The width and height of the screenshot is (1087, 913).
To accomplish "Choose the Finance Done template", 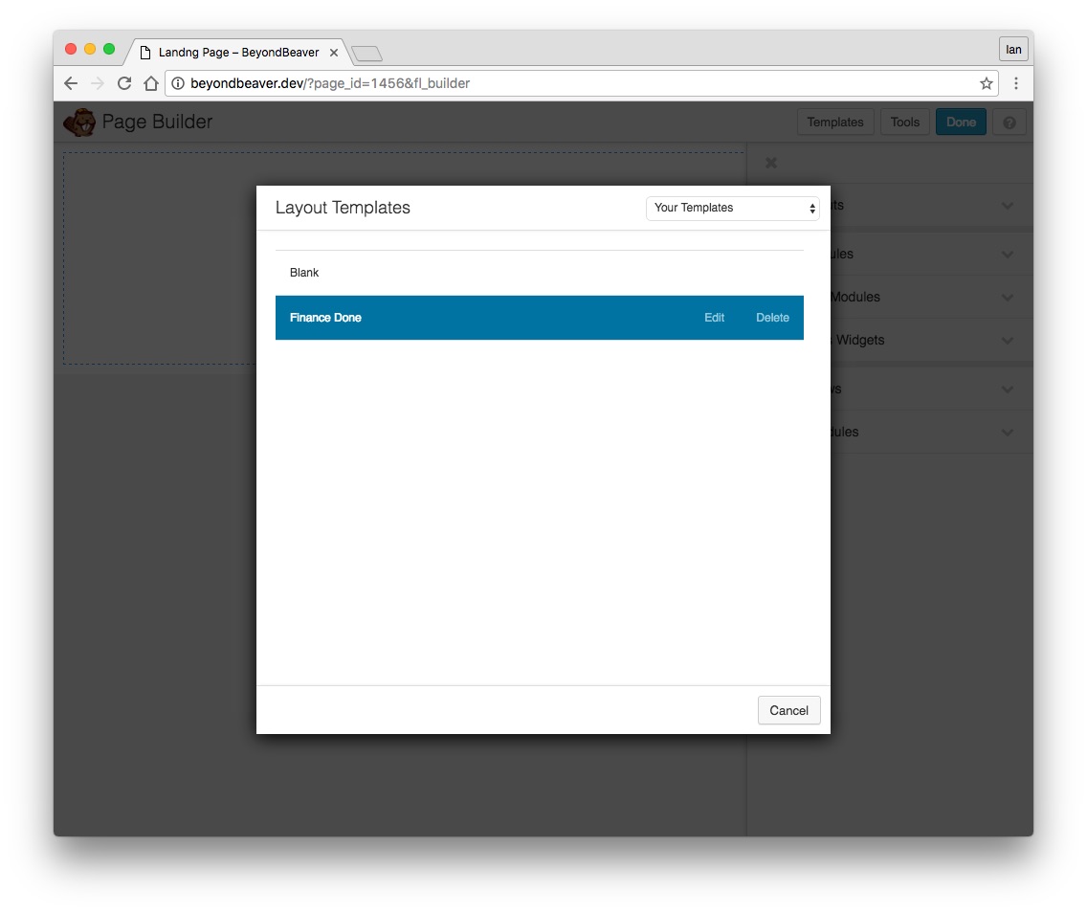I will click(325, 318).
